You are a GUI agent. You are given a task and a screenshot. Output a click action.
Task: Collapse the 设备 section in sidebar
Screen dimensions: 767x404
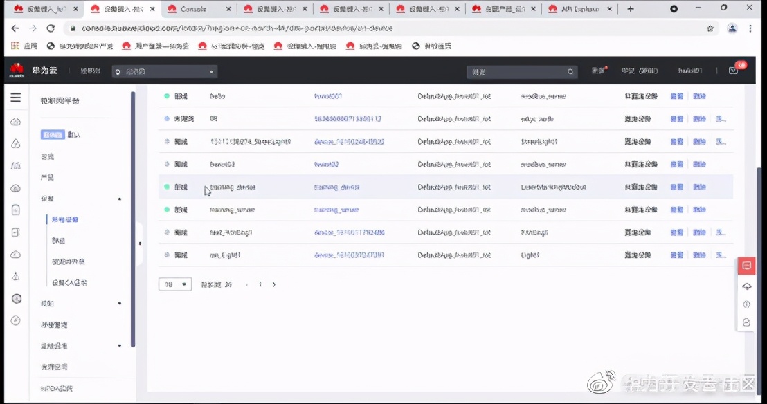[x=120, y=199]
